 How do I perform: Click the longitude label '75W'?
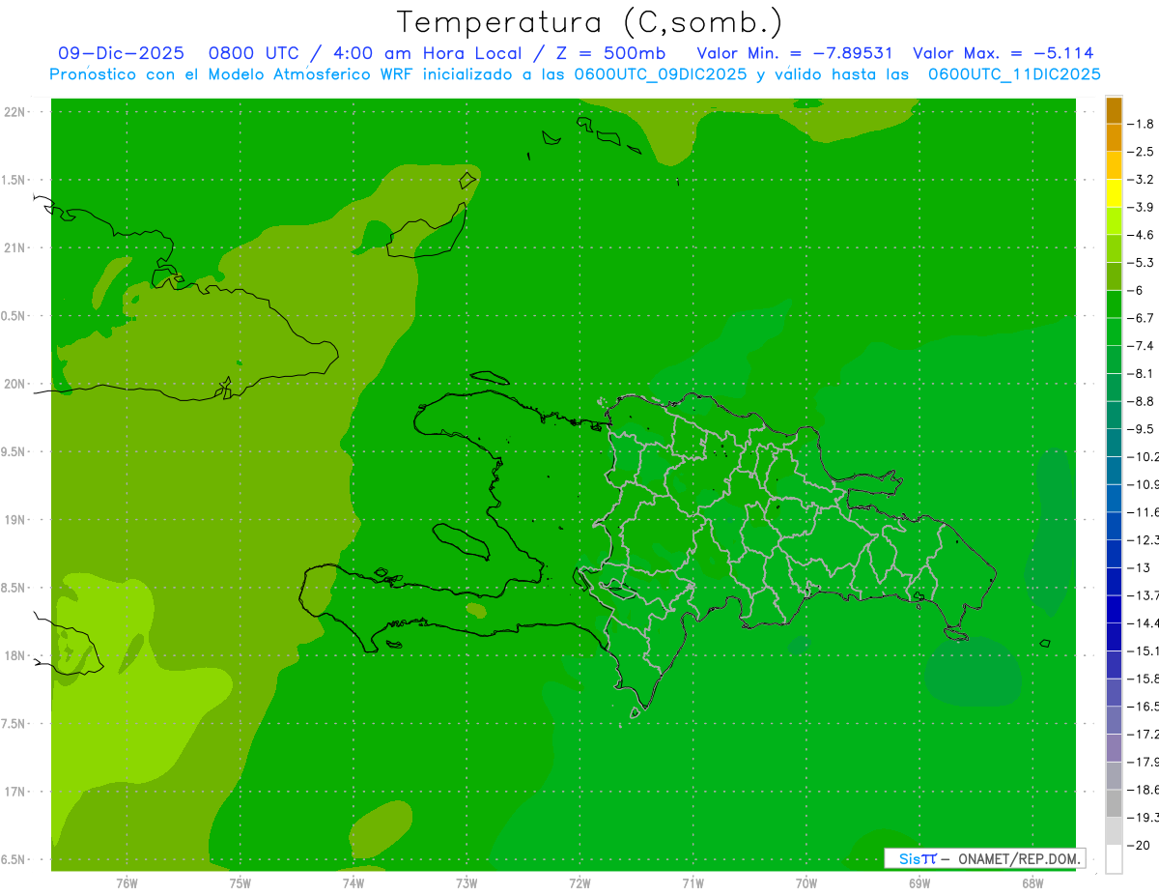[240, 883]
